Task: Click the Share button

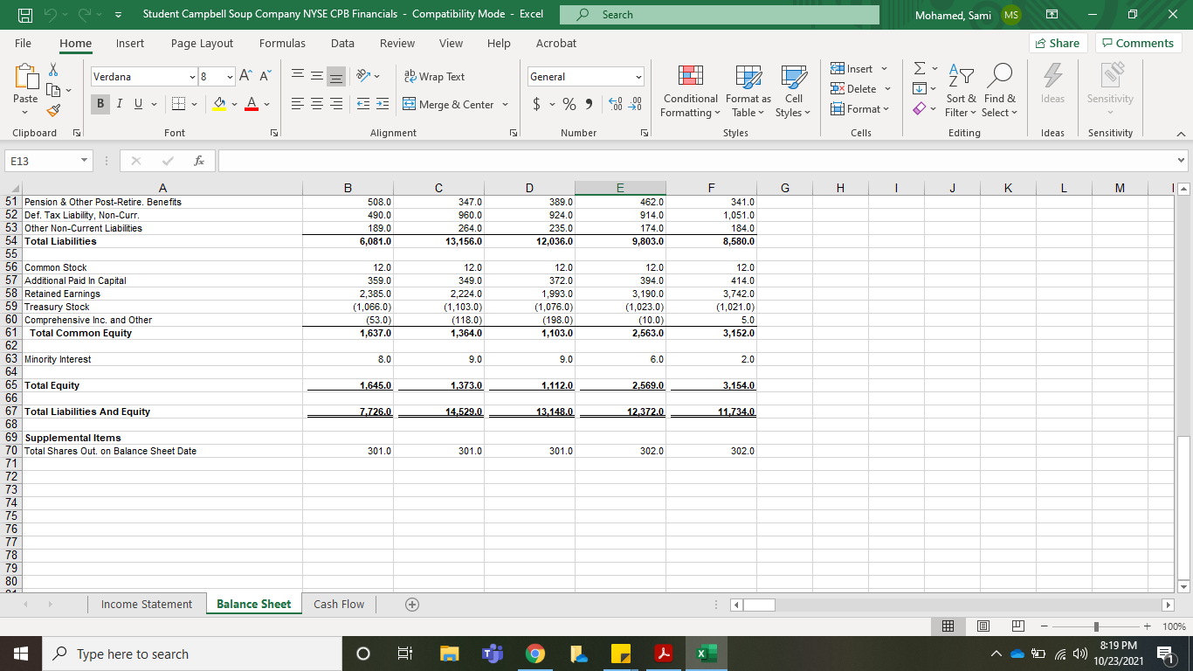Action: (1057, 42)
